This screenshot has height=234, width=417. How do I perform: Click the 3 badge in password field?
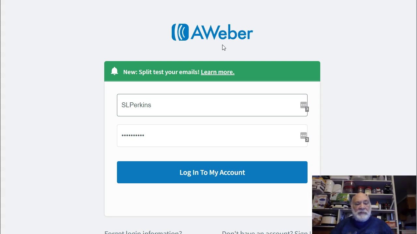307,140
